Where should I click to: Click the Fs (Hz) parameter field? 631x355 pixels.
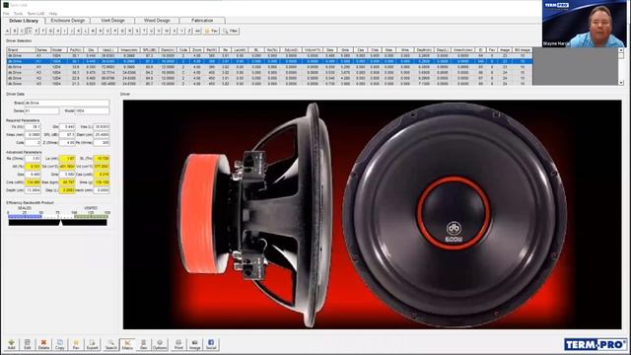[x=33, y=127]
